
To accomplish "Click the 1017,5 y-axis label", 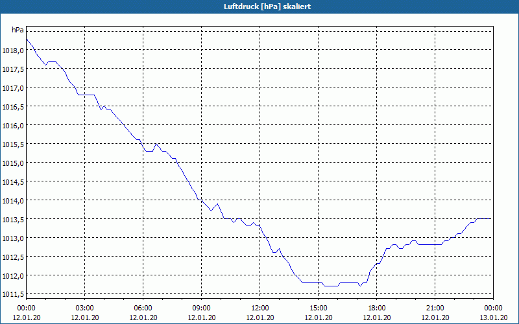I will click(x=13, y=69).
